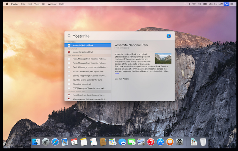Image resolution: width=238 pixels, height=151 pixels.
Task: Open FaceTime from the Dock
Action: coord(132,142)
